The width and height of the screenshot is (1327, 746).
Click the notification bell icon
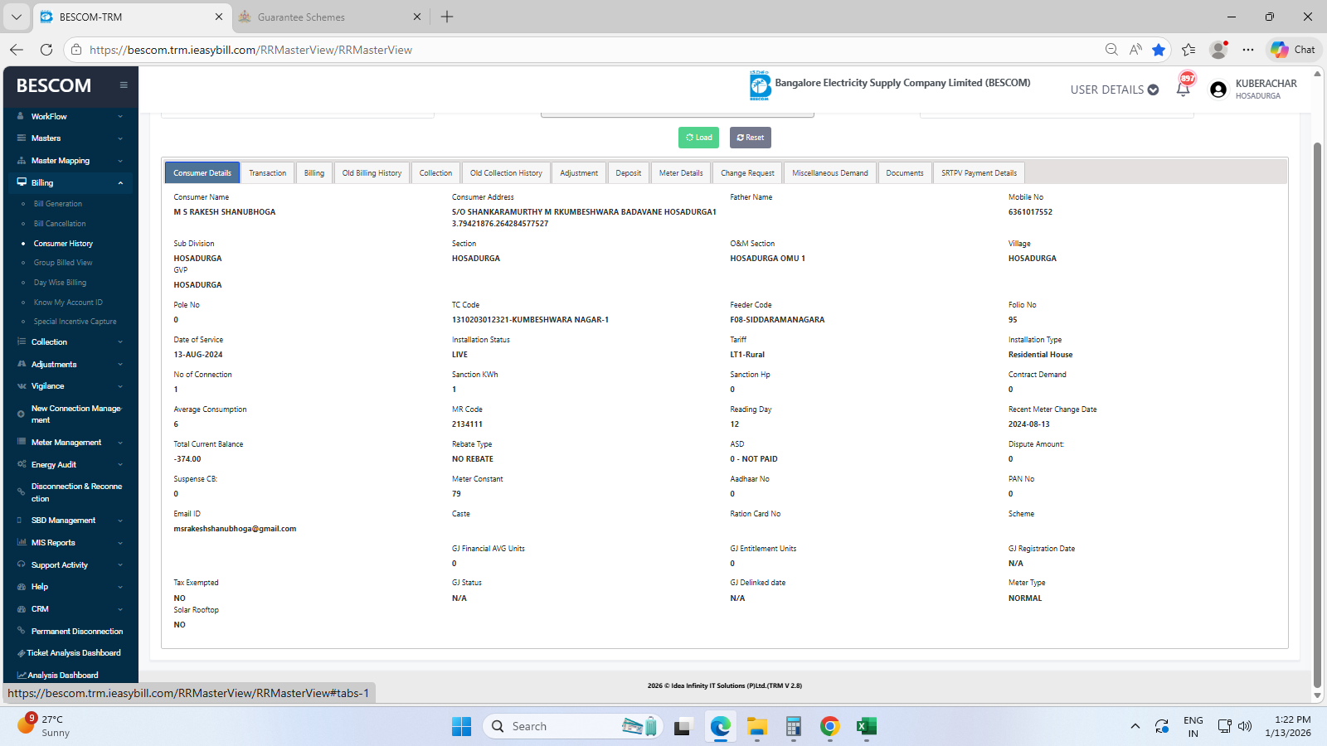click(1184, 89)
